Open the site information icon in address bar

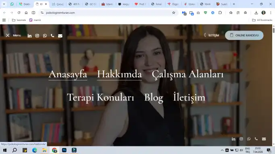pyautogui.click(x=42, y=12)
